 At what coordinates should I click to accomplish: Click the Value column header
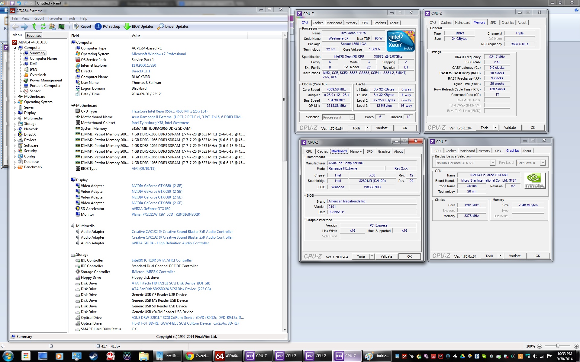pyautogui.click(x=188, y=36)
